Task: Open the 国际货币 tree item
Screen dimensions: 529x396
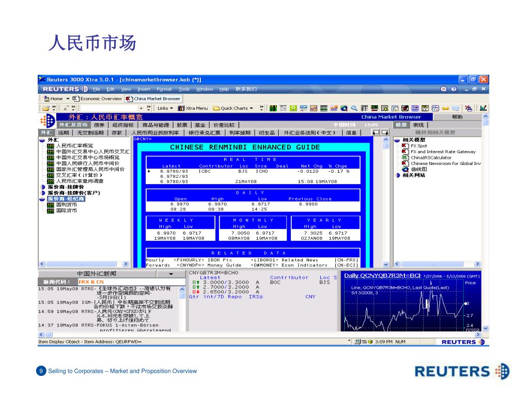Action: click(x=67, y=210)
